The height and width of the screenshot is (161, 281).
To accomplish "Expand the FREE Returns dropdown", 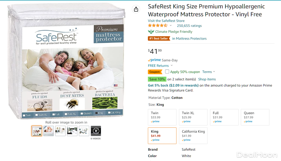I will (x=171, y=66).
